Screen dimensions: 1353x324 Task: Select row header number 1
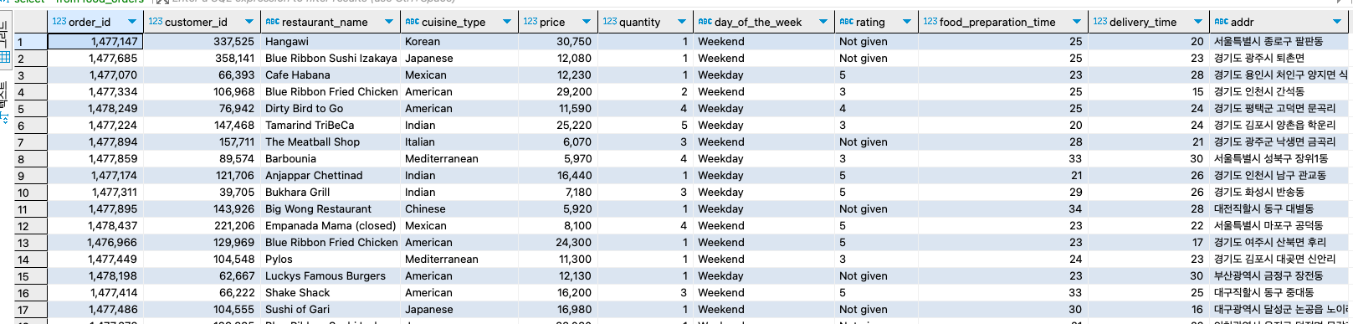30,42
